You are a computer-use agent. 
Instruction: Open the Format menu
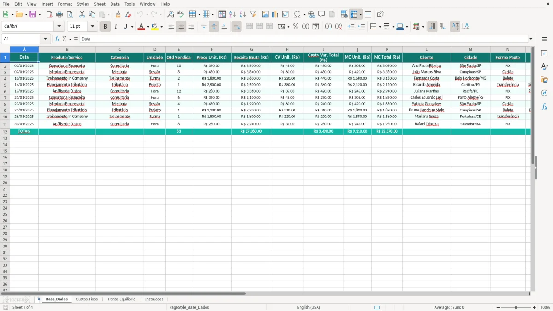[65, 4]
